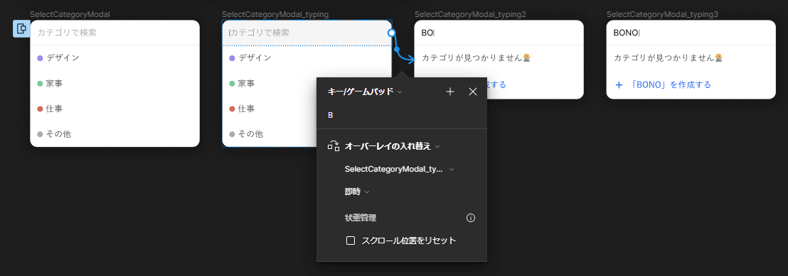Click カテゴリが見つかりません message in typing2 frame
This screenshot has width=788, height=276.
point(476,57)
